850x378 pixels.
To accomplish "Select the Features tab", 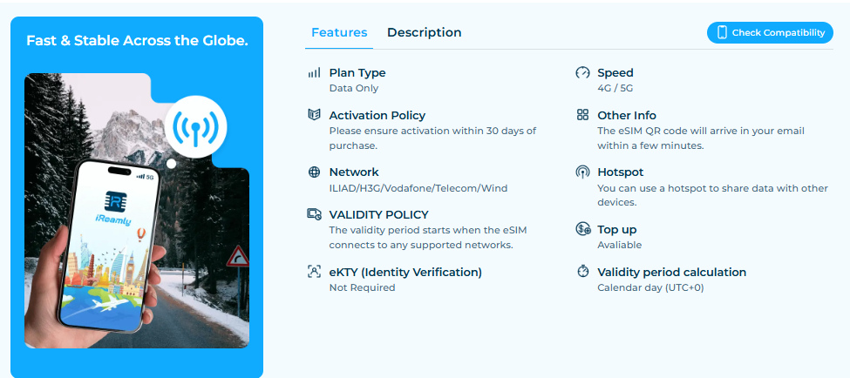I will (x=339, y=32).
